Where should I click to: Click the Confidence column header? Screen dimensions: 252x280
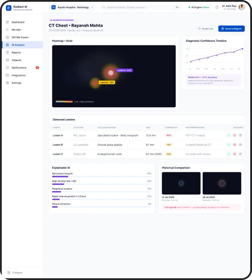171,127
